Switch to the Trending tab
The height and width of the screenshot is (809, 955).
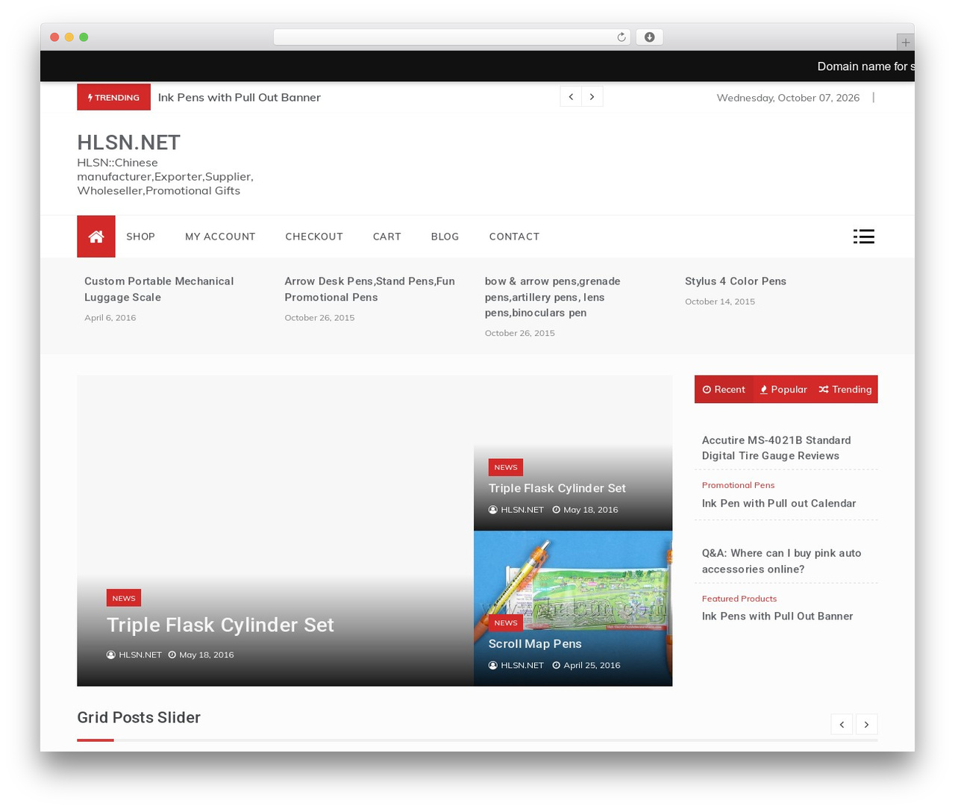[845, 390]
